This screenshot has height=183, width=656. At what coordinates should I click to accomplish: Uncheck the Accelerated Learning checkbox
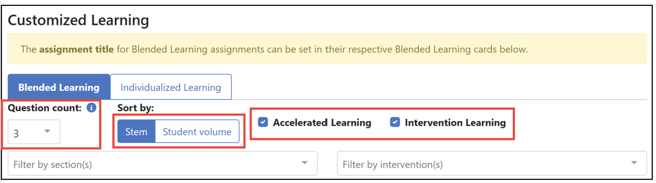pos(263,123)
